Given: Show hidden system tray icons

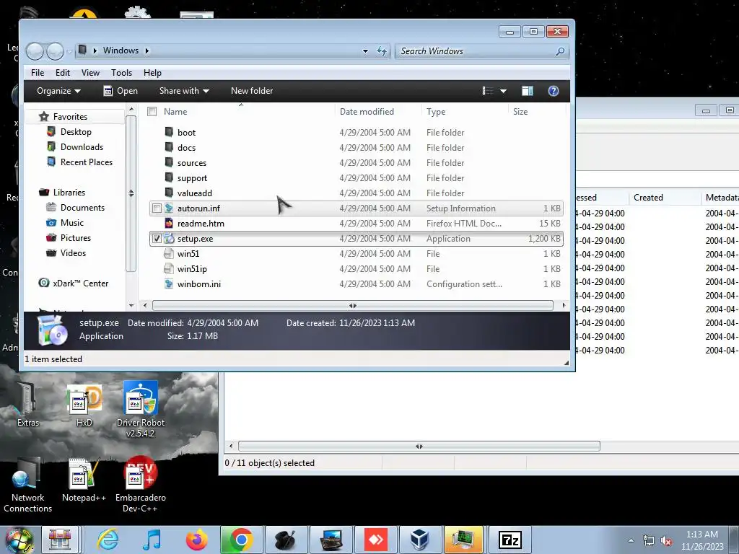Looking at the screenshot, I should [x=631, y=540].
